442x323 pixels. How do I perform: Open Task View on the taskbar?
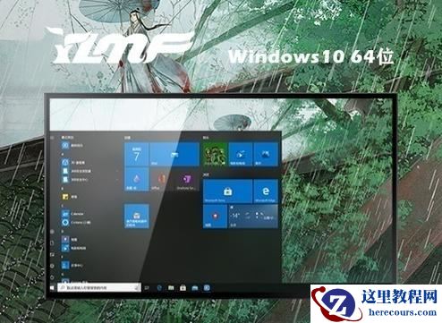coord(147,288)
